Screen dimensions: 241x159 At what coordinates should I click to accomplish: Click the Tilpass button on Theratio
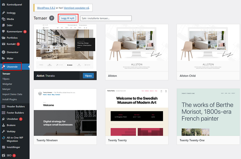88,76
